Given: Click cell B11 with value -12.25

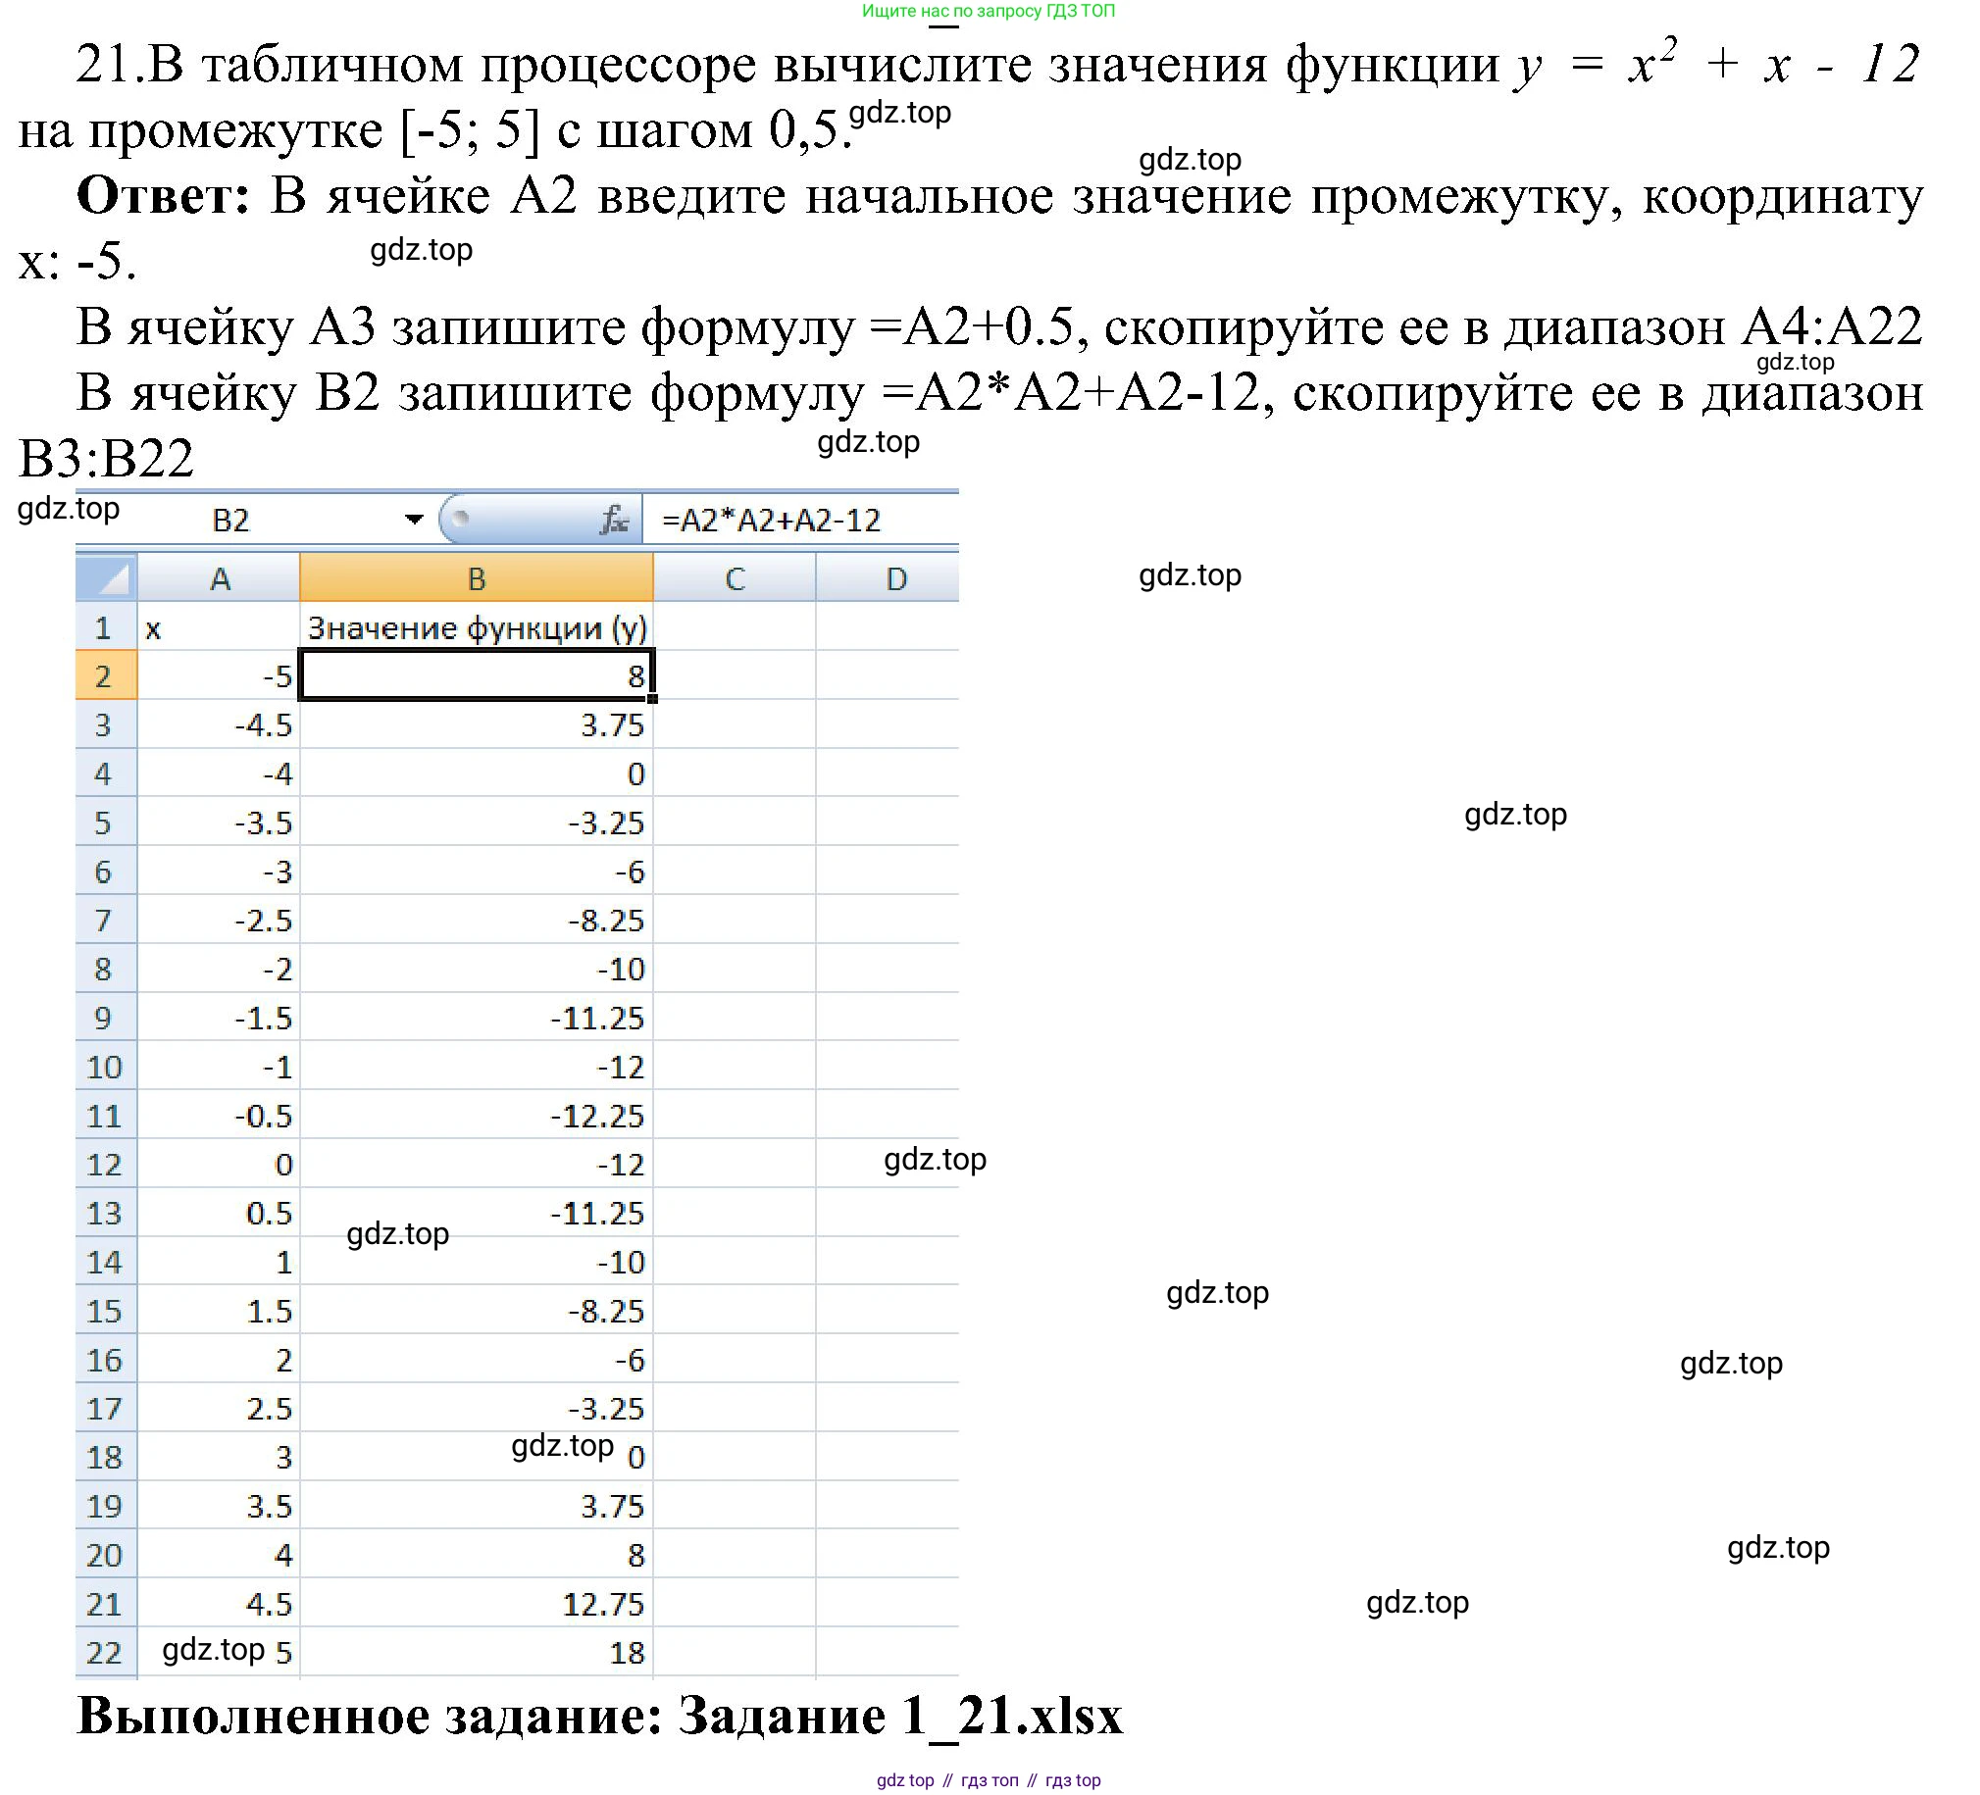Looking at the screenshot, I should (x=477, y=1116).
